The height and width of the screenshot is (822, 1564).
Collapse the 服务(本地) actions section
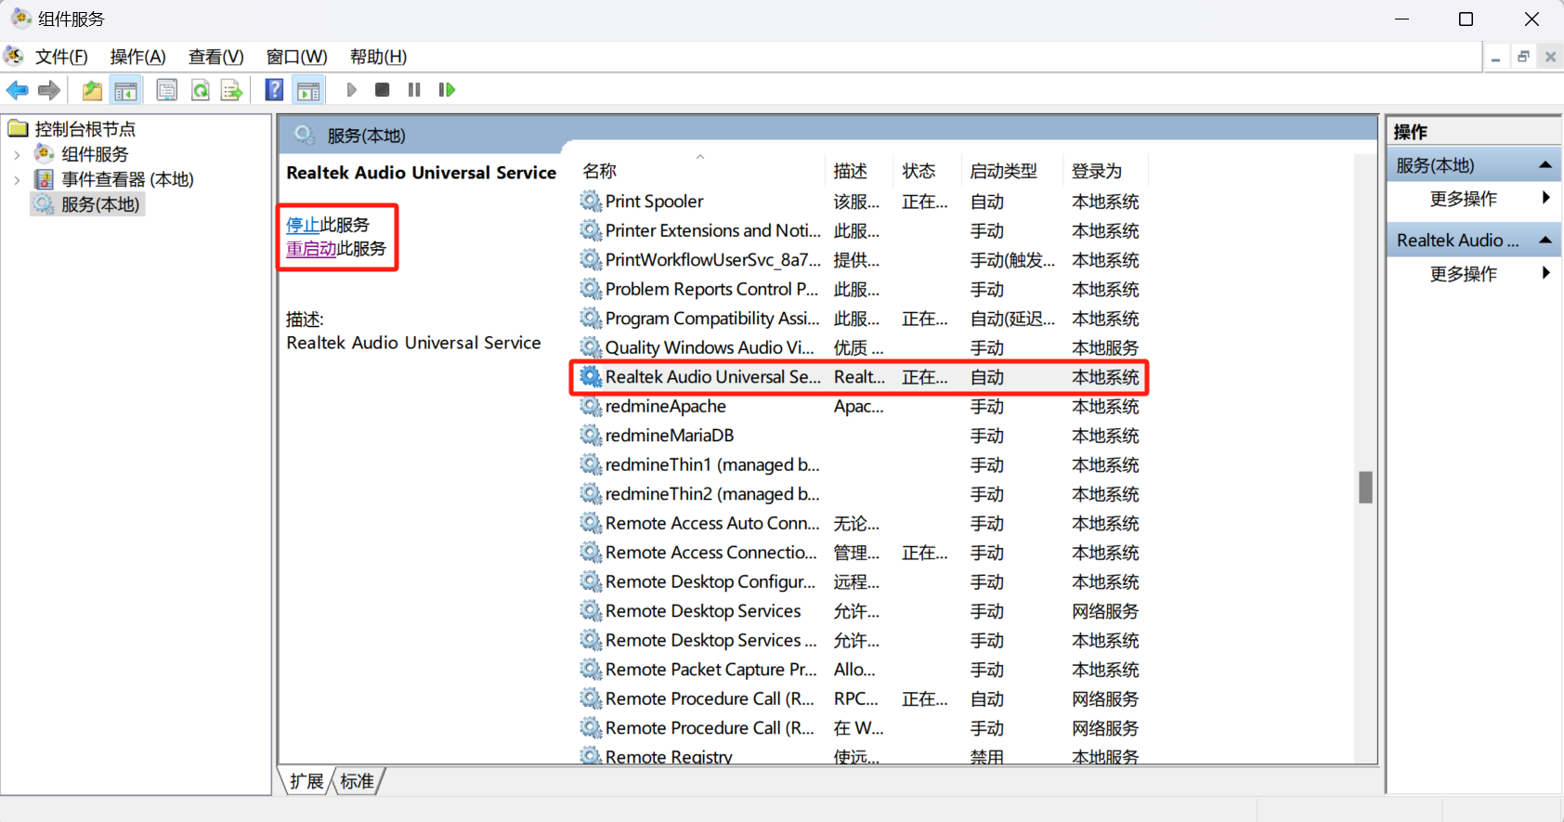[x=1545, y=165]
